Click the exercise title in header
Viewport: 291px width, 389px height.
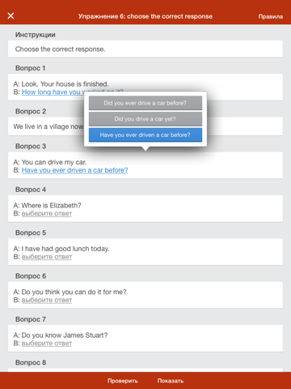coord(145,16)
